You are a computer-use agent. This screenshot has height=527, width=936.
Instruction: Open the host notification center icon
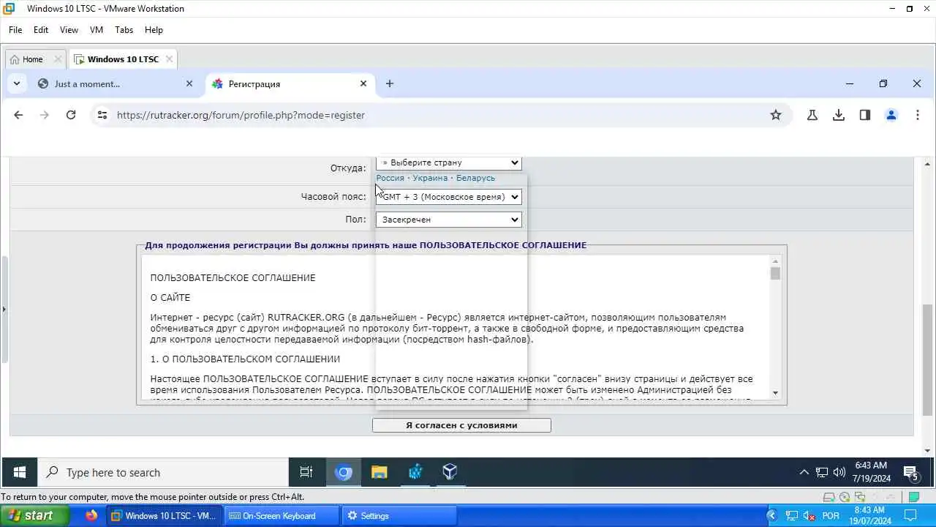click(x=912, y=516)
